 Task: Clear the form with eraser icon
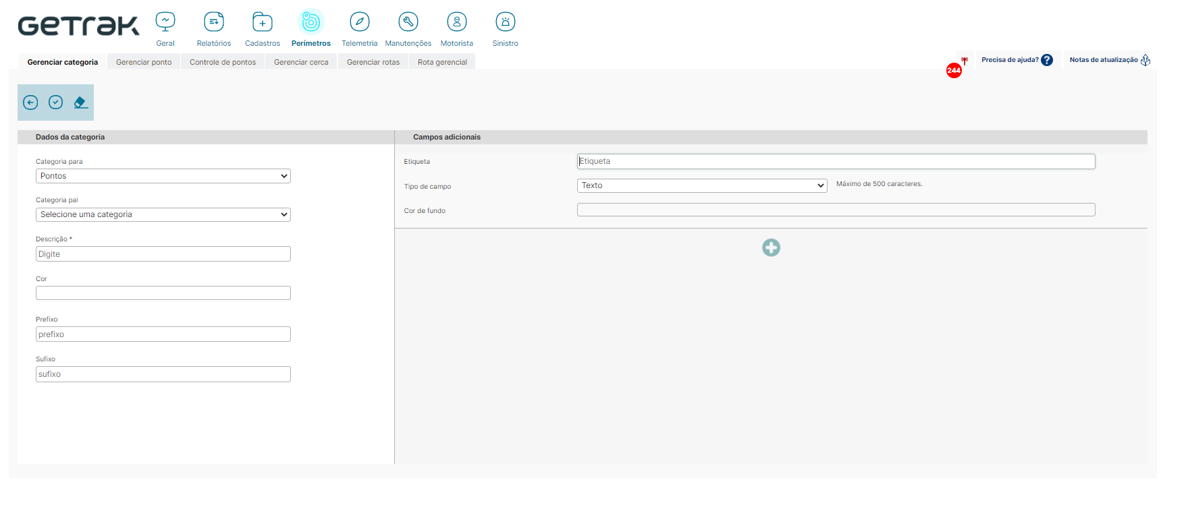click(81, 102)
